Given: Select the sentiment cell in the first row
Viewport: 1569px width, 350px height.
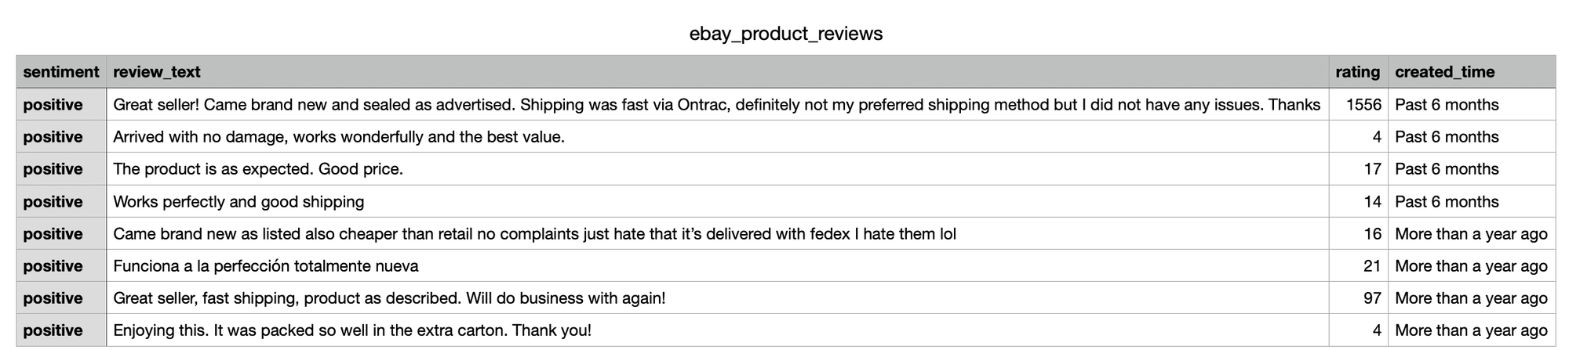Looking at the screenshot, I should pos(53,105).
